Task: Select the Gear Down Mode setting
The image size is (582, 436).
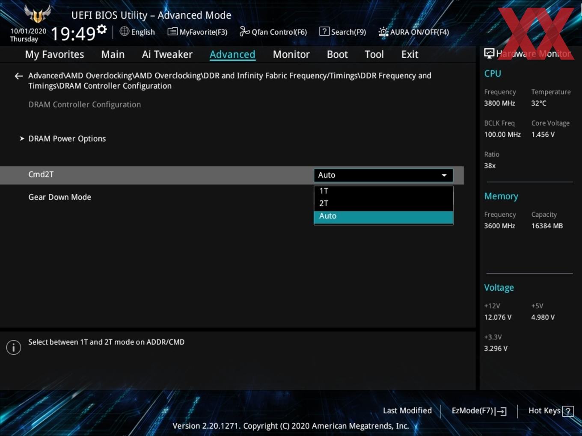Action: pos(59,197)
